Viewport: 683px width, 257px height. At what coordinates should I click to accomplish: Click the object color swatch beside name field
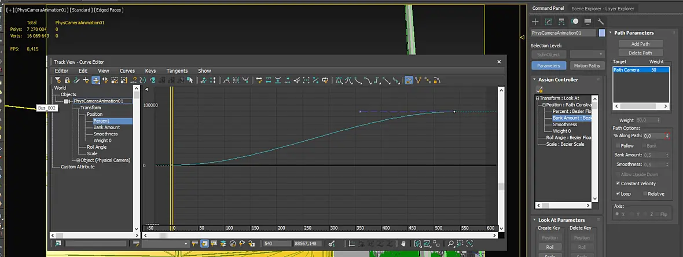coord(602,33)
